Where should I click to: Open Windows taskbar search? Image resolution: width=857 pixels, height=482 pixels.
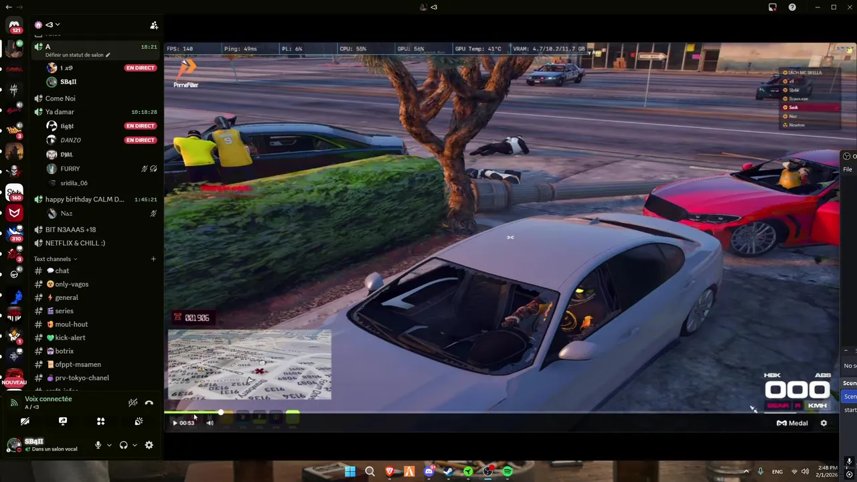tap(370, 471)
